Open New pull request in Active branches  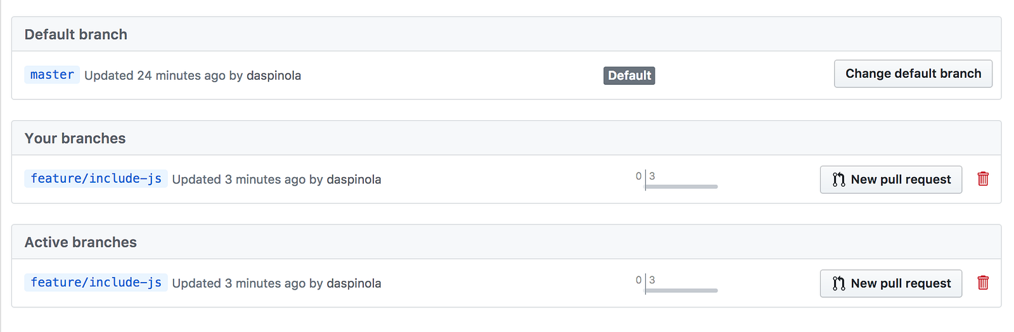pos(890,283)
